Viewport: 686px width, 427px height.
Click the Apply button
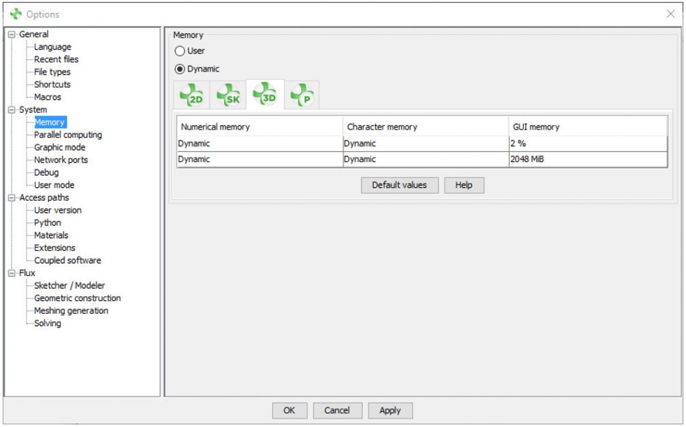pos(390,410)
